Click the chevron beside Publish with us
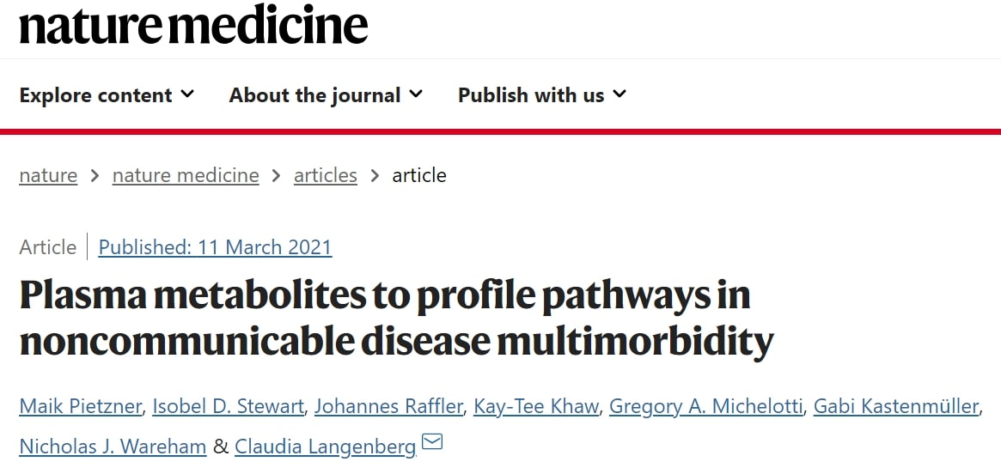 coord(620,94)
